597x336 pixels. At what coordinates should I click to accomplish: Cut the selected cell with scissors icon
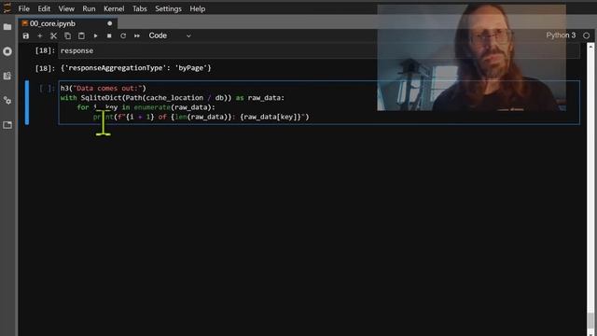pyautogui.click(x=53, y=35)
